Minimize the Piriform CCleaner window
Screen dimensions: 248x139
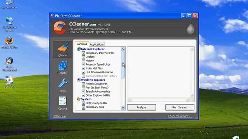click(184, 15)
